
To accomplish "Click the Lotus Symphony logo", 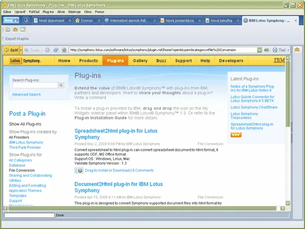I will pyautogui.click(x=25, y=61).
